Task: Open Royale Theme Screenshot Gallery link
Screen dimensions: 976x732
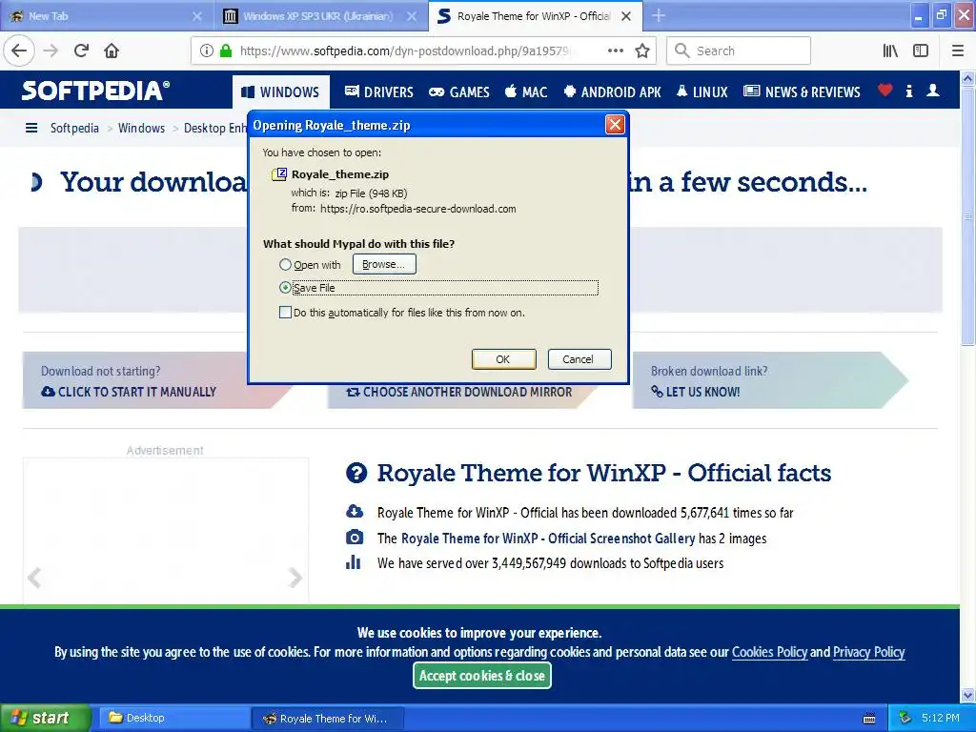Action: (x=548, y=539)
